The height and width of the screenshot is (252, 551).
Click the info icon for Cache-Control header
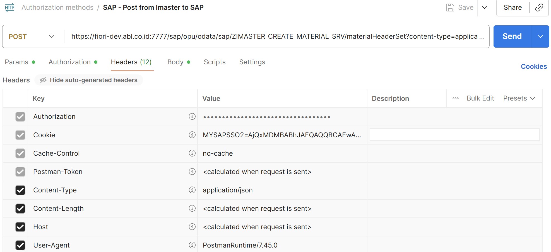(x=192, y=153)
